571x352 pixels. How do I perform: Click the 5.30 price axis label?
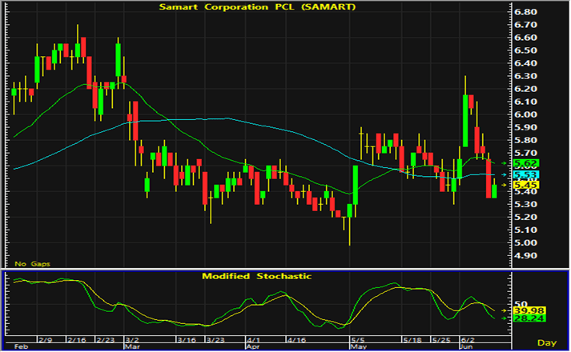pyautogui.click(x=525, y=204)
